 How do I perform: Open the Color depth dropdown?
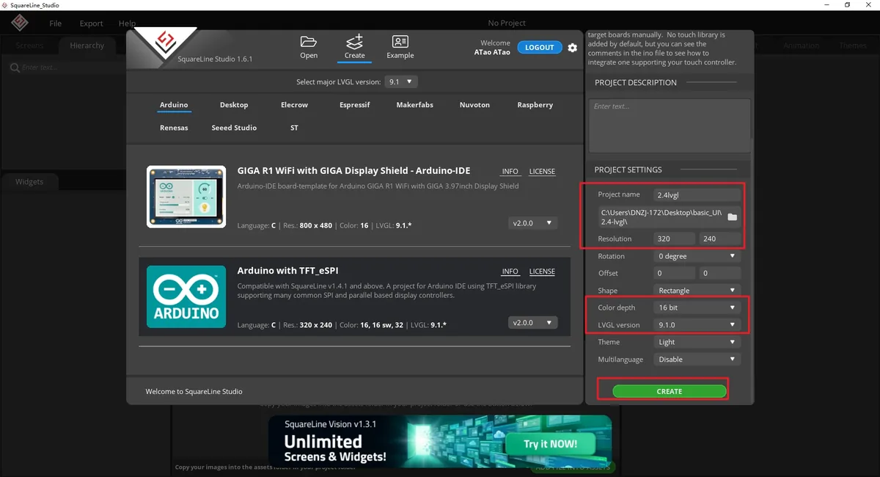click(697, 307)
